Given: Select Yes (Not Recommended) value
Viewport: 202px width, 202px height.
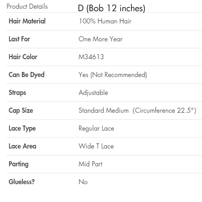Looking at the screenshot, I should click(113, 75).
